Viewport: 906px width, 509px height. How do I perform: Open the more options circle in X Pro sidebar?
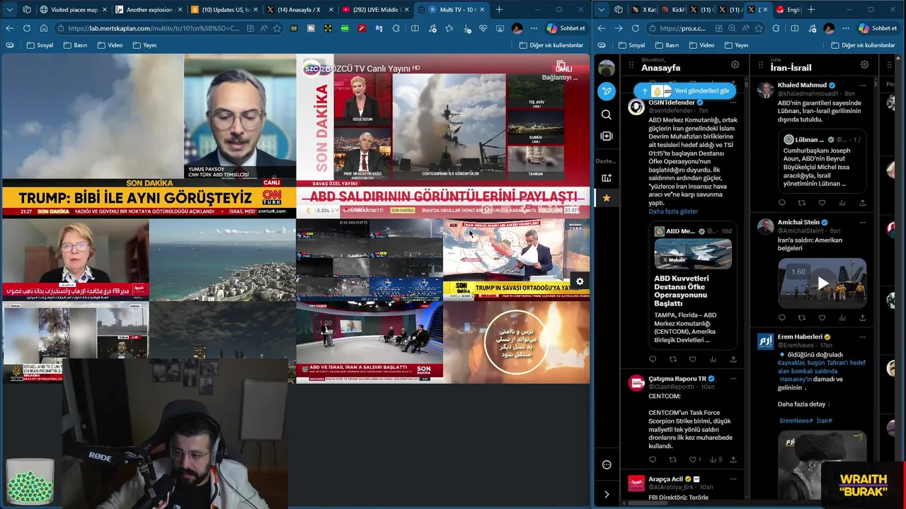point(607,464)
